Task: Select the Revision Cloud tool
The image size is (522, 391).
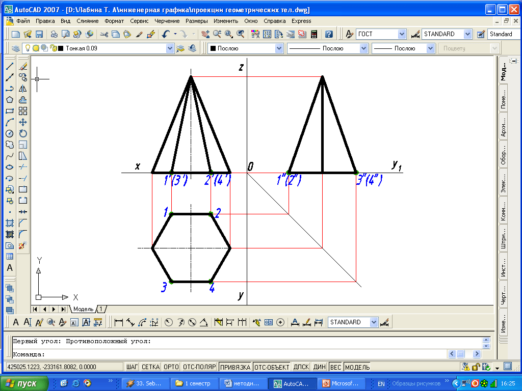Action: [10, 145]
